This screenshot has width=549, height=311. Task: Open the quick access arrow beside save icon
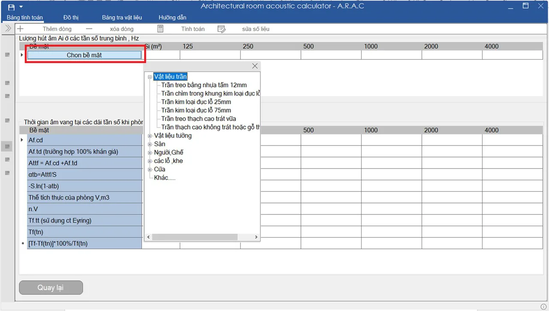(21, 7)
